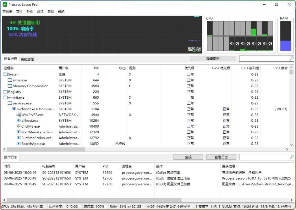Click the process list horizontal scrollbar thumb

[46, 149]
